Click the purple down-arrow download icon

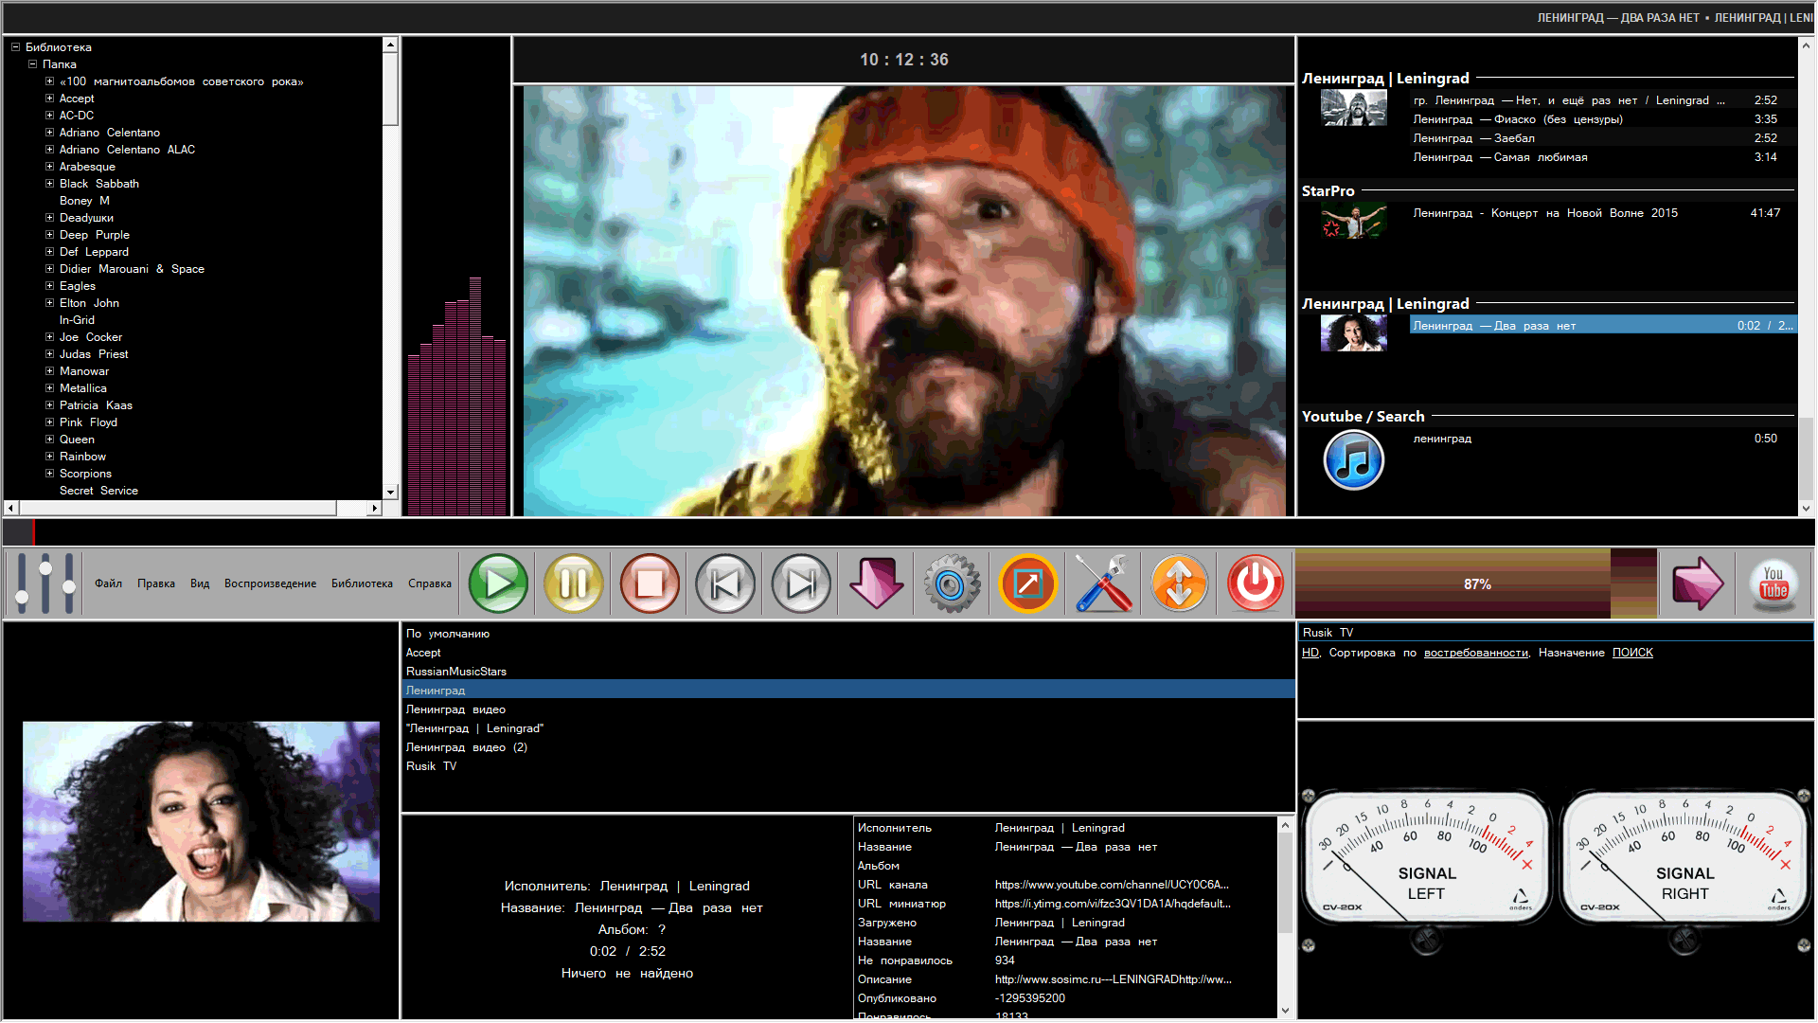(x=877, y=583)
